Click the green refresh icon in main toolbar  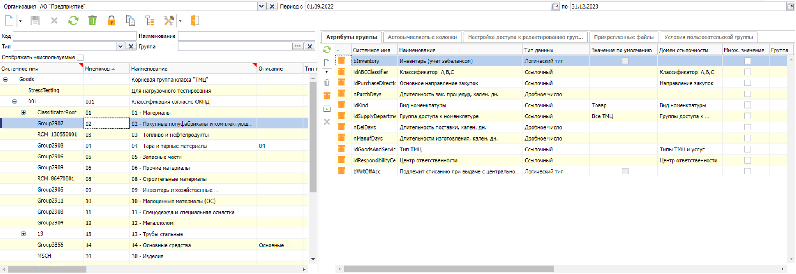click(x=73, y=21)
